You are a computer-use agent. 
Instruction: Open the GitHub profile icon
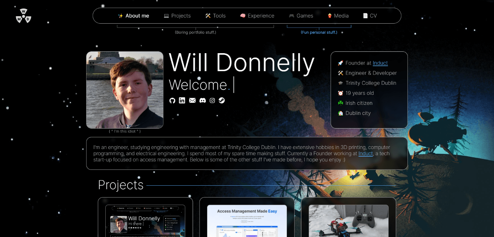point(172,101)
